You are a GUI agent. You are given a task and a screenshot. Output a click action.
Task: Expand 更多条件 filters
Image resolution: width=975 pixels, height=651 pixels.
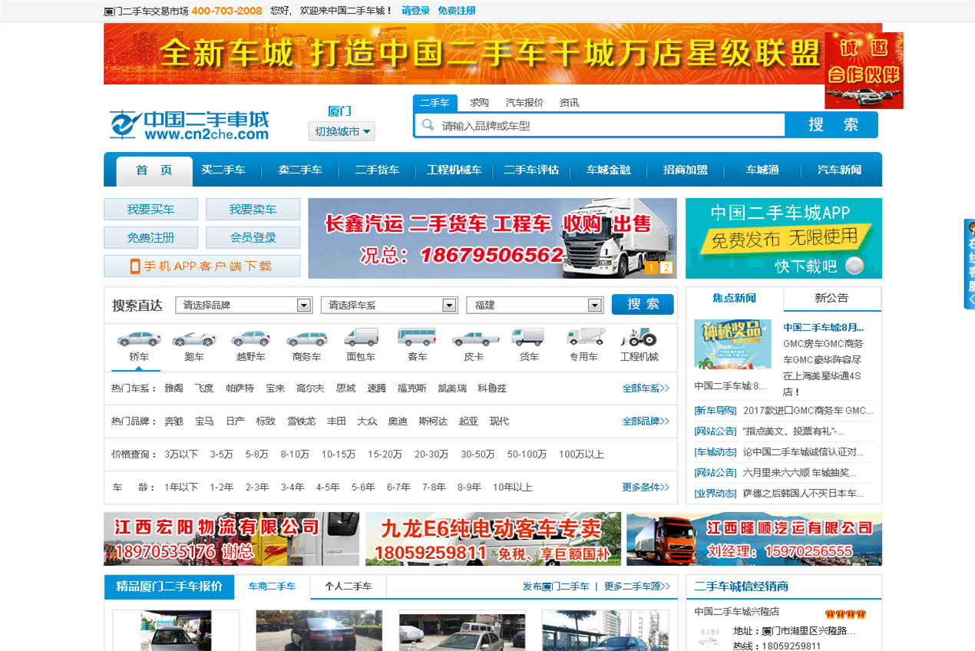(x=646, y=487)
